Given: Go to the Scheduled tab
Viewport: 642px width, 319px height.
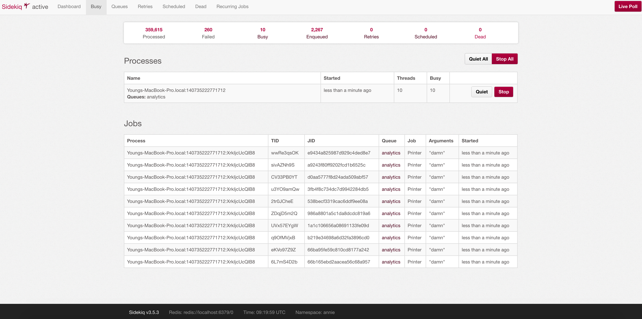Looking at the screenshot, I should (x=174, y=7).
